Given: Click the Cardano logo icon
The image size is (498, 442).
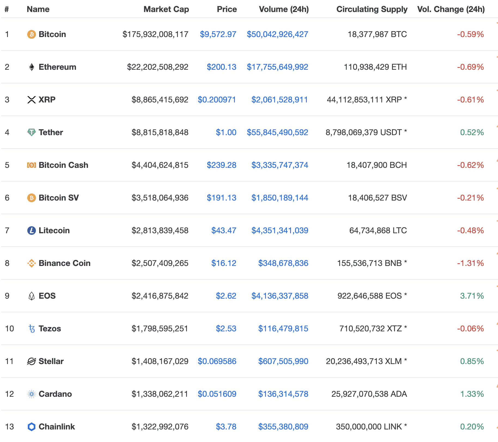Looking at the screenshot, I should tap(32, 394).
